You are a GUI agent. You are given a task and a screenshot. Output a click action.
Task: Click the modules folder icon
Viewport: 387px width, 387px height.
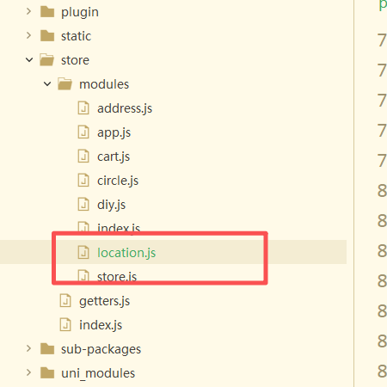[64, 84]
